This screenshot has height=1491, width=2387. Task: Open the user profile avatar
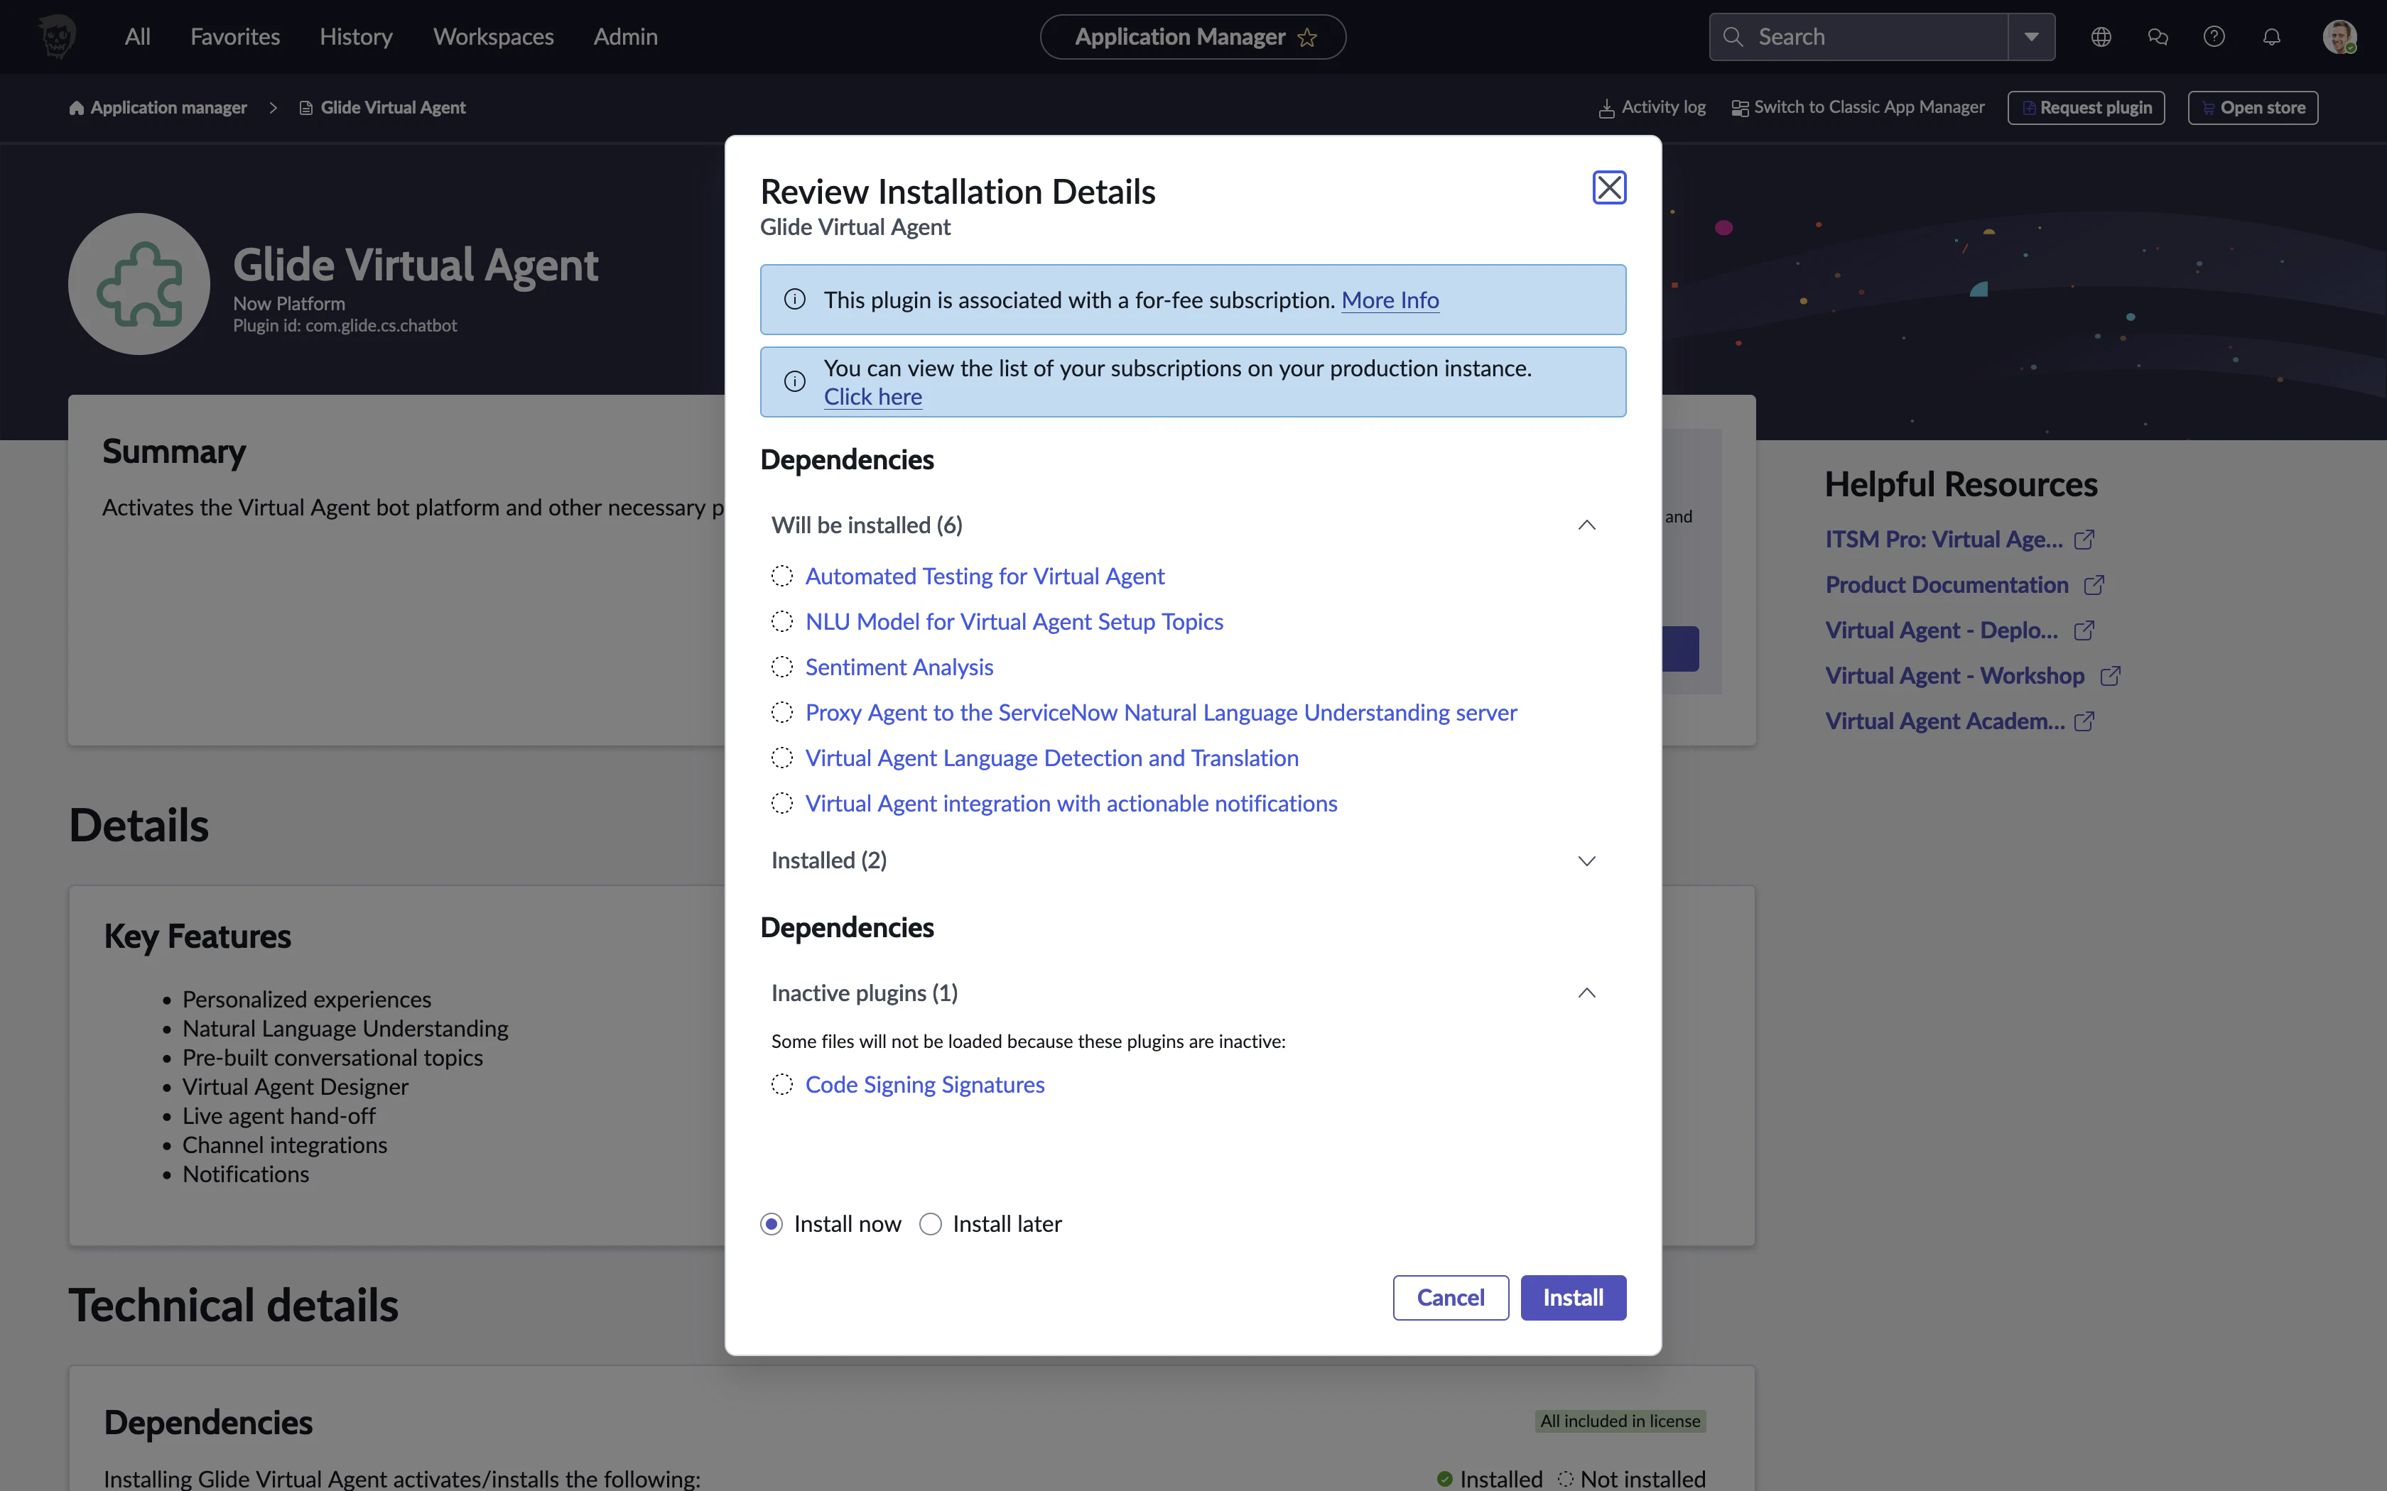point(2339,36)
